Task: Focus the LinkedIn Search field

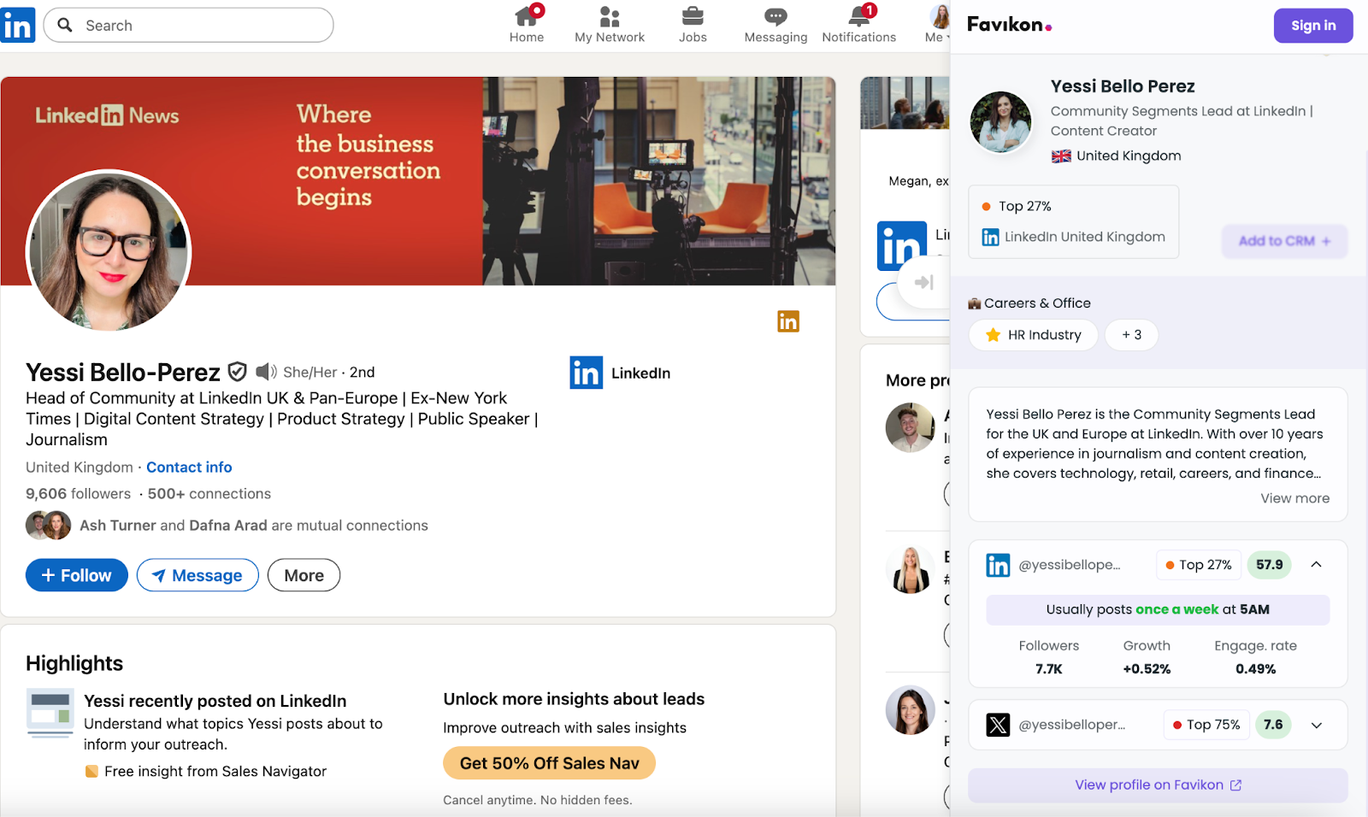Action: coord(188,25)
